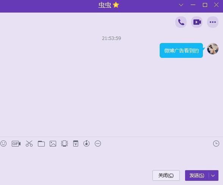
Task: Start a video call with 虫虫
Action: pos(197,22)
